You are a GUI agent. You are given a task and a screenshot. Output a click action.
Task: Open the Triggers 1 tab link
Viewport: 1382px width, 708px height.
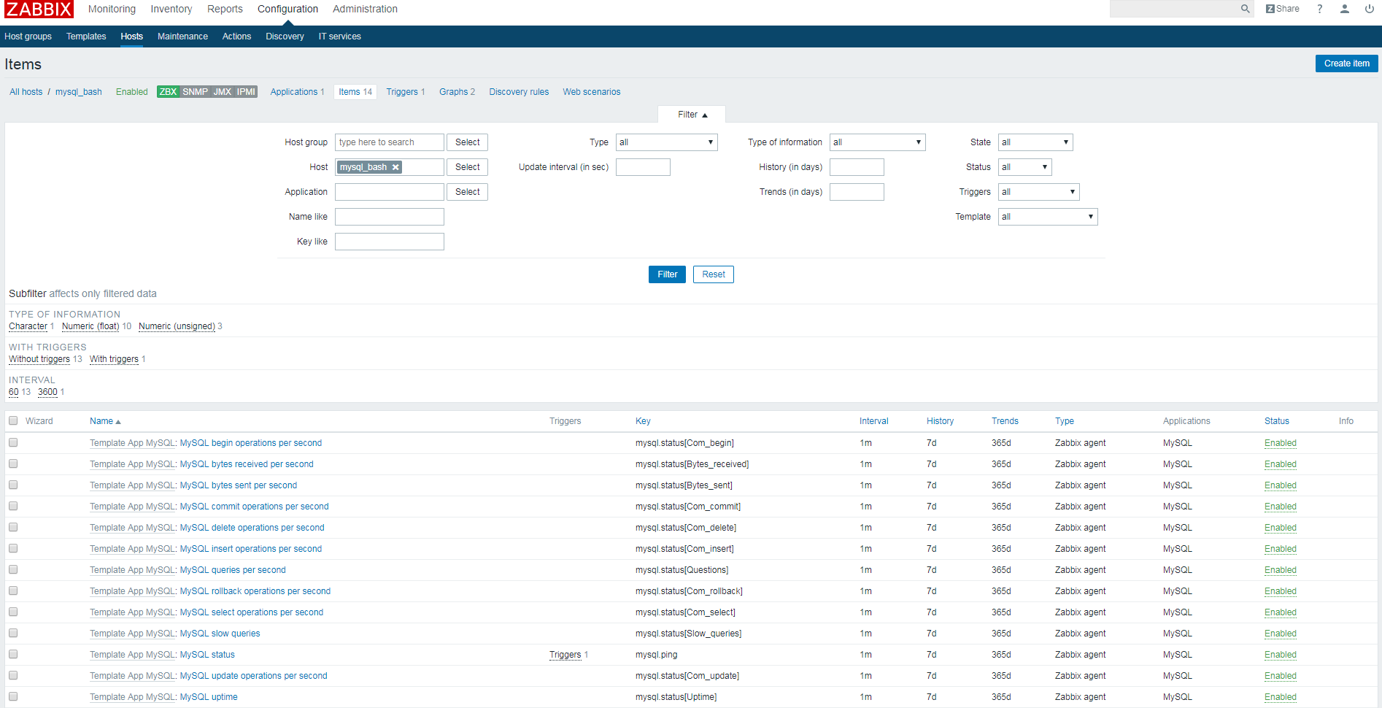(405, 92)
